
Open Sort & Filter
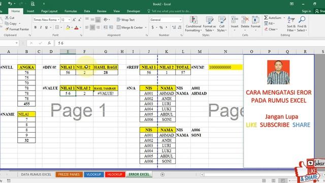pyautogui.click(x=291, y=24)
